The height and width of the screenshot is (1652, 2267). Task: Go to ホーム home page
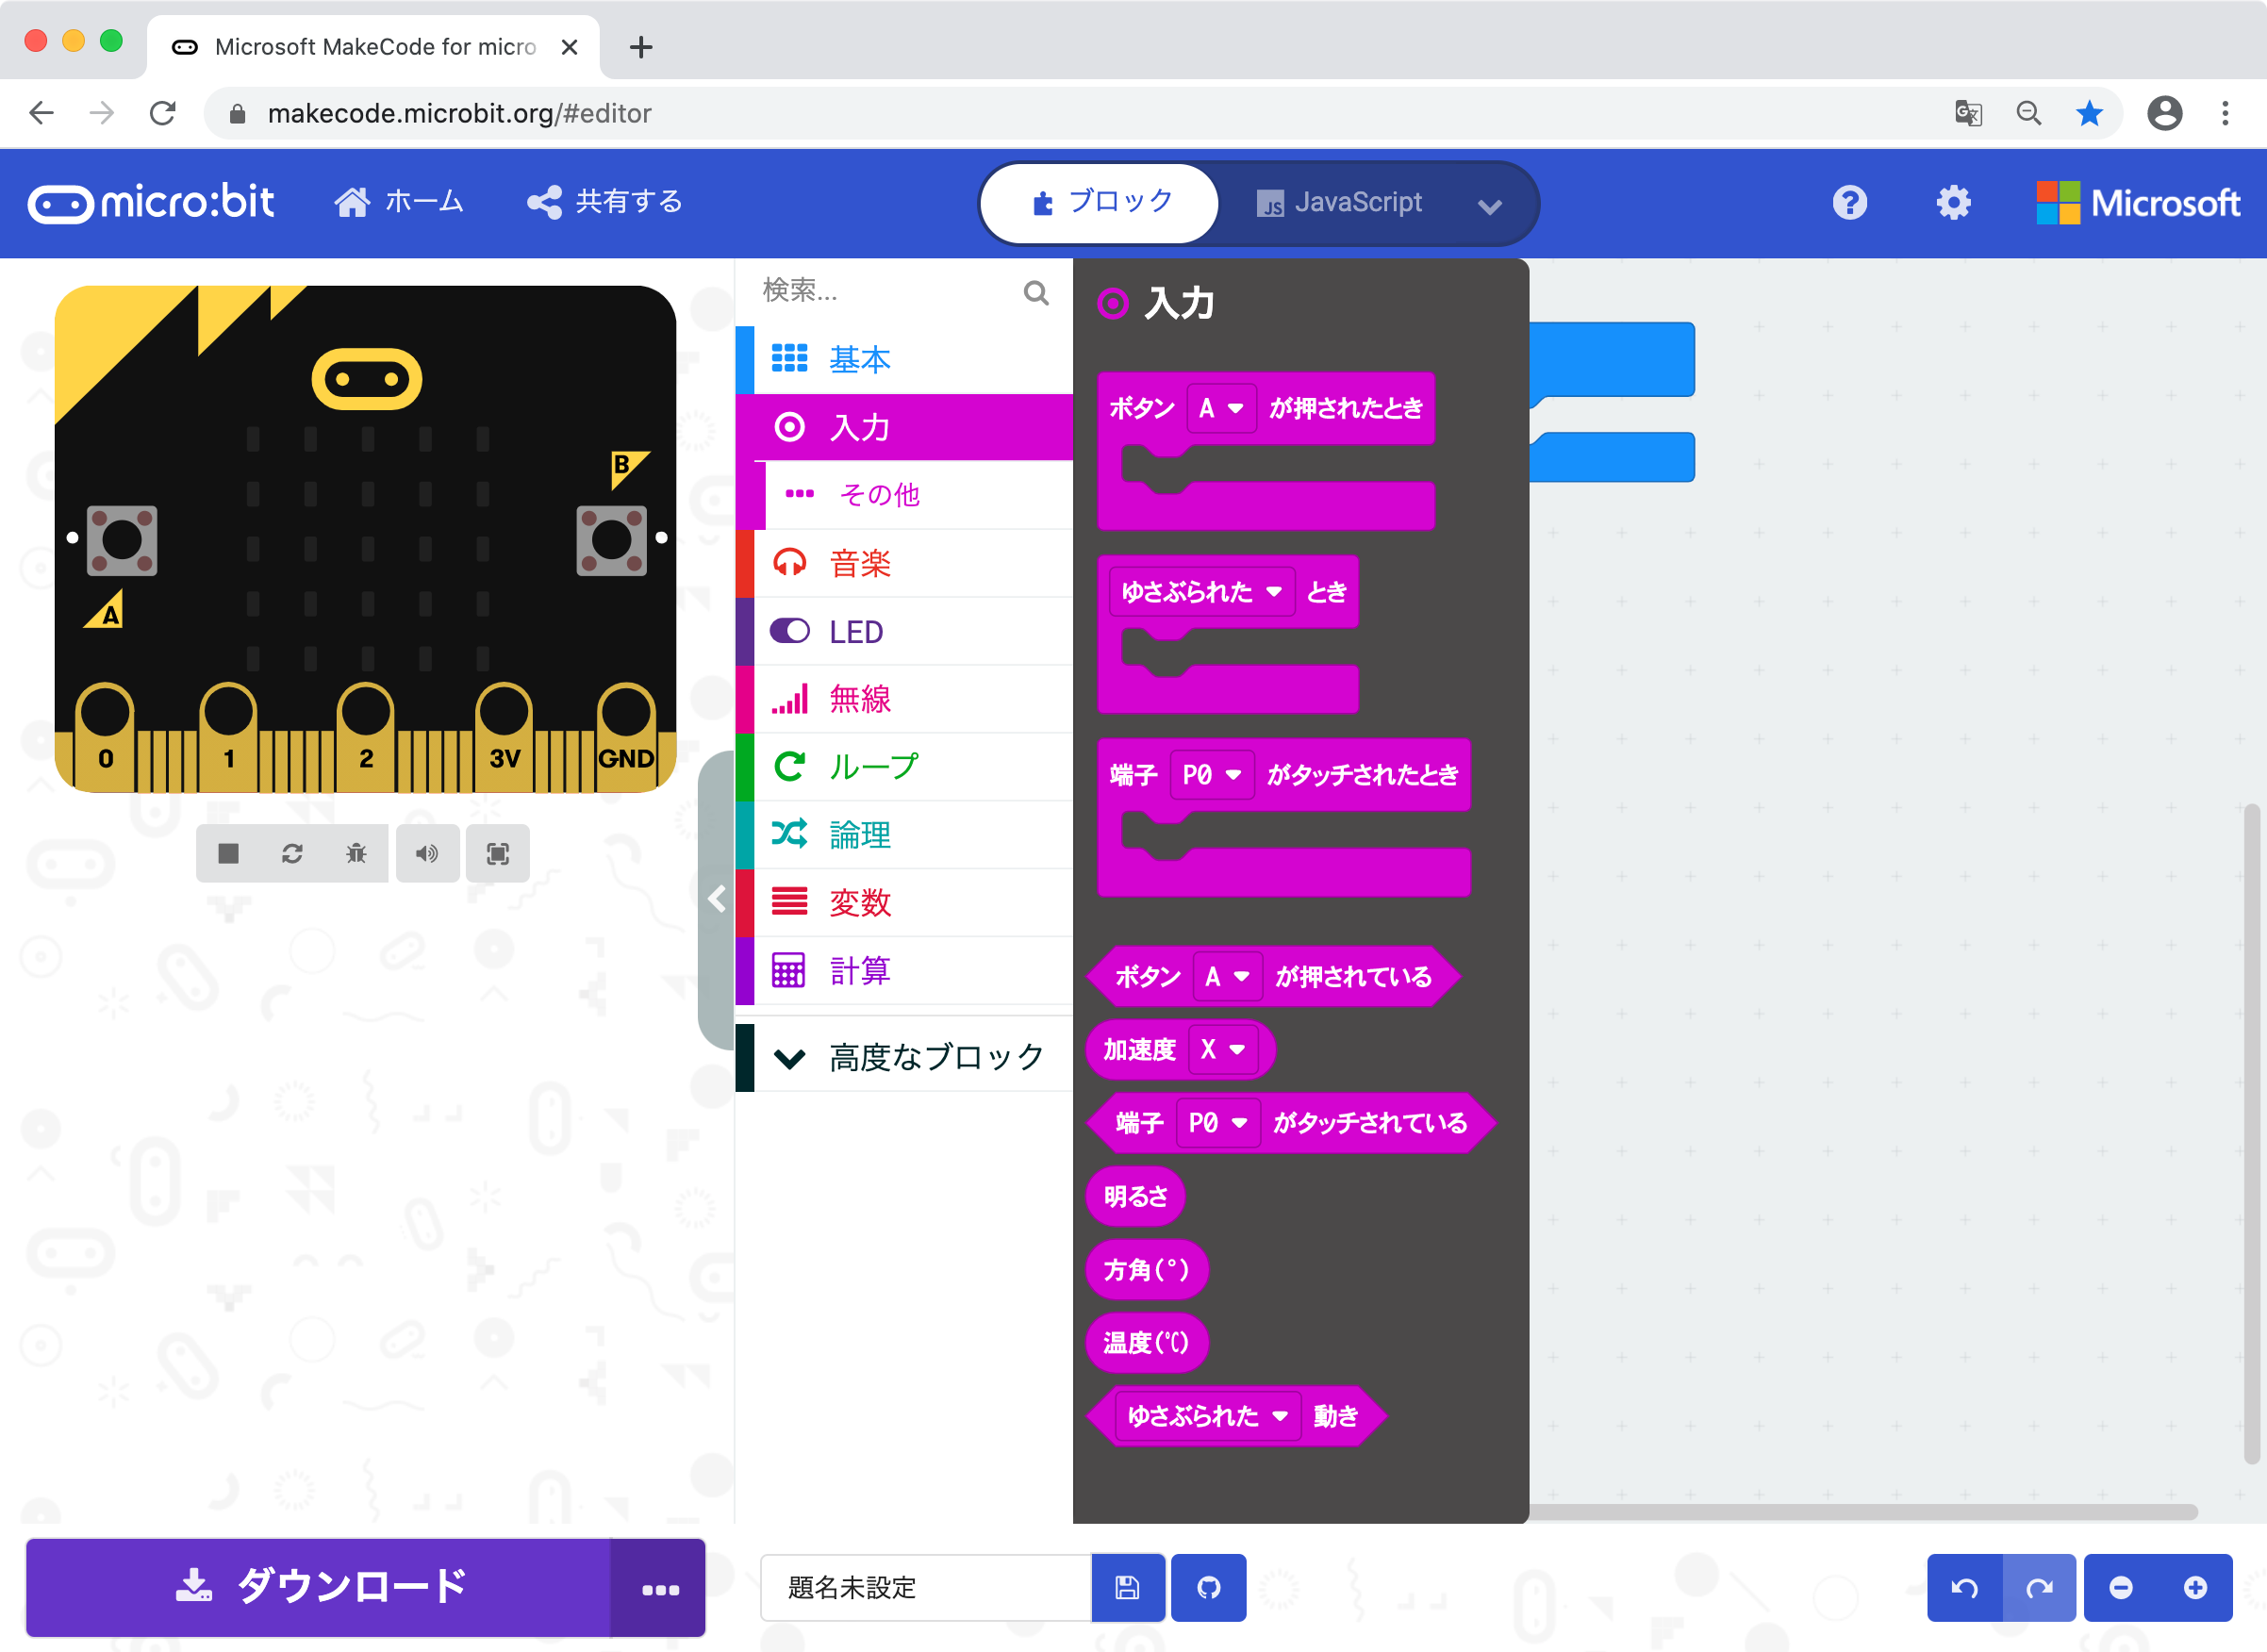coord(399,202)
